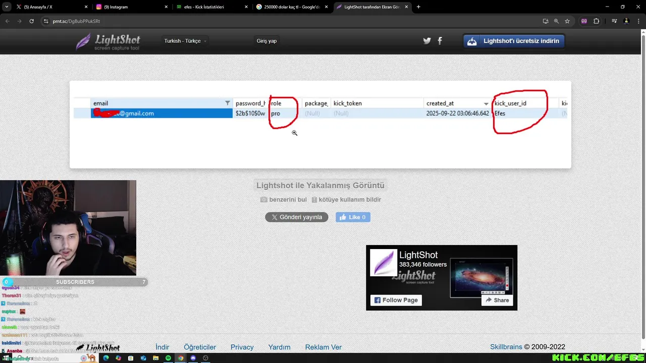Open the media control toolbar icon
Screen dimensions: 646x363
614,21
